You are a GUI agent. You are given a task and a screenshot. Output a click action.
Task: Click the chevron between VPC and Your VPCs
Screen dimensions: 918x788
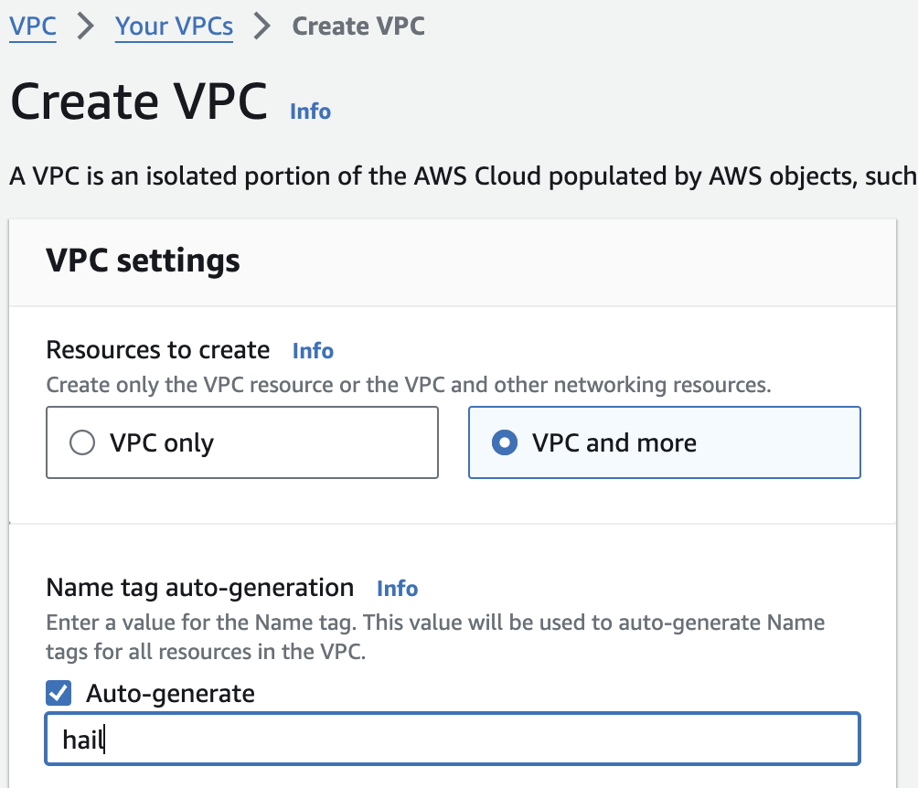point(86,27)
